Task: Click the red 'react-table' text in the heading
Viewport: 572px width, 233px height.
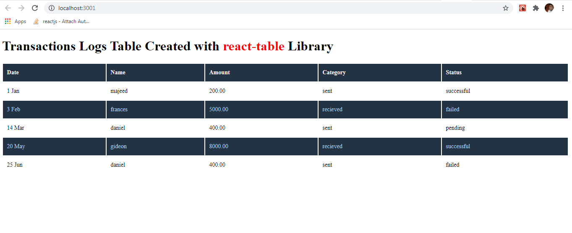Action: (253, 46)
